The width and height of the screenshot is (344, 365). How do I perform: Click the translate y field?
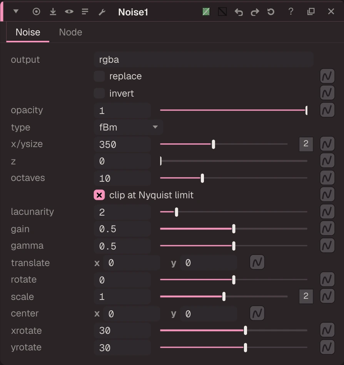click(209, 263)
